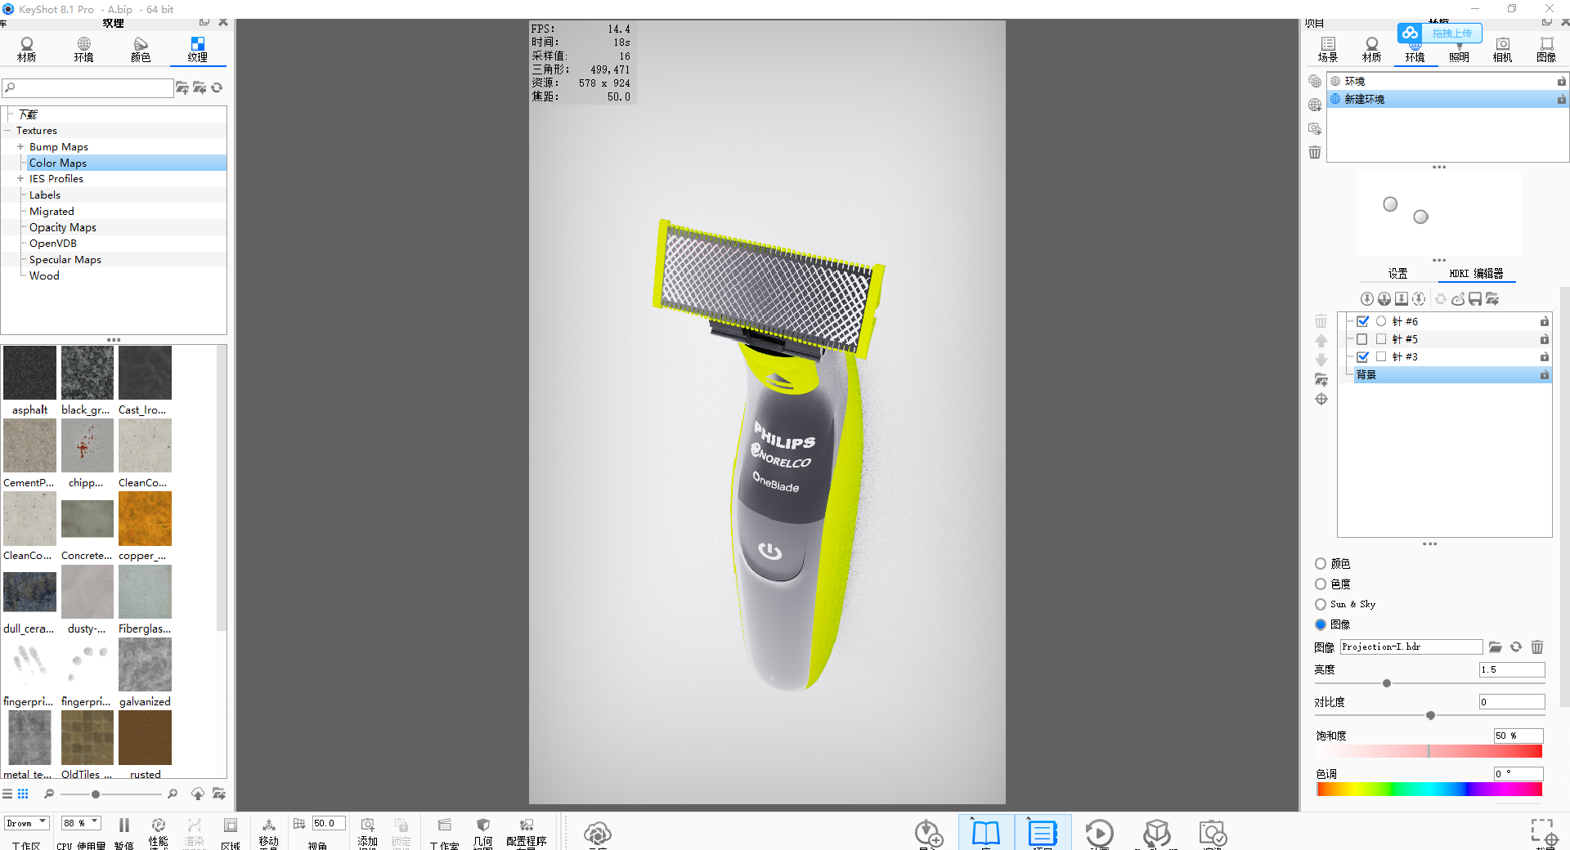Viewport: 1570px width, 850px height.
Task: Enable visibility checkbox for 针 #5
Action: coord(1362,339)
